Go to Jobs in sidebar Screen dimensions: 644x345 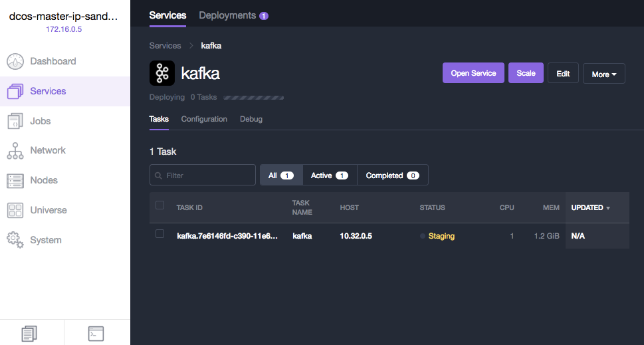tap(41, 121)
